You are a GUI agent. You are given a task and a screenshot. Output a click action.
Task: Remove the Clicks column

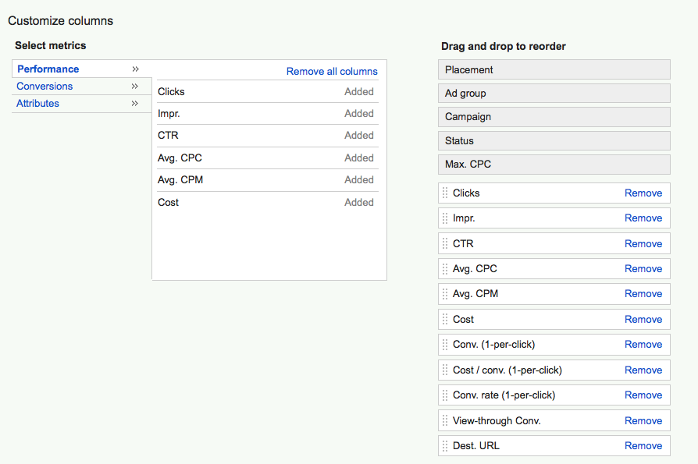pyautogui.click(x=643, y=193)
